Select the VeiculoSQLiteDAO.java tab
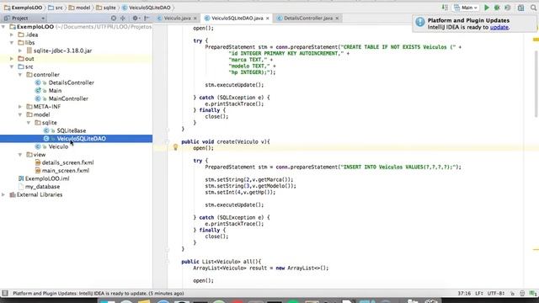Viewport: 539px width, 303px height. 237,19
